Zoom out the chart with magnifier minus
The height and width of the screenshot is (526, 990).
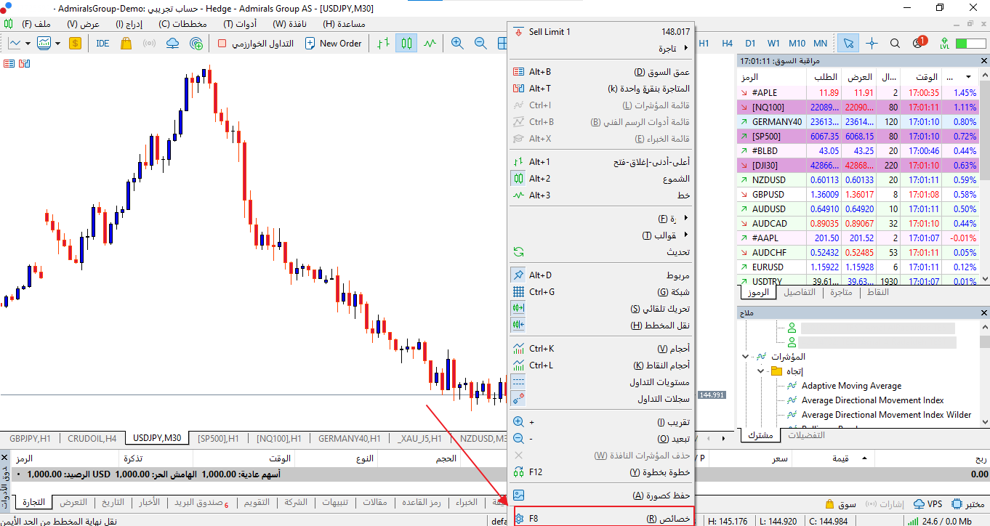[x=480, y=44]
